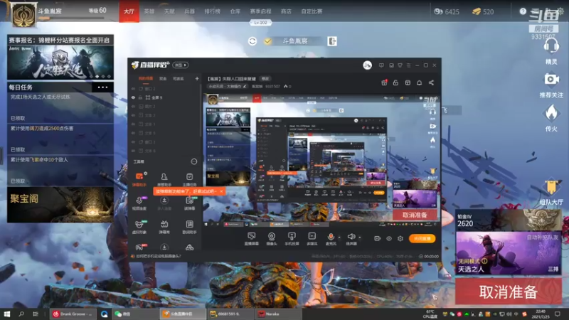Image resolution: width=569 pixels, height=320 pixels.
Task: Expand the microphone options arrow
Action: 339,238
